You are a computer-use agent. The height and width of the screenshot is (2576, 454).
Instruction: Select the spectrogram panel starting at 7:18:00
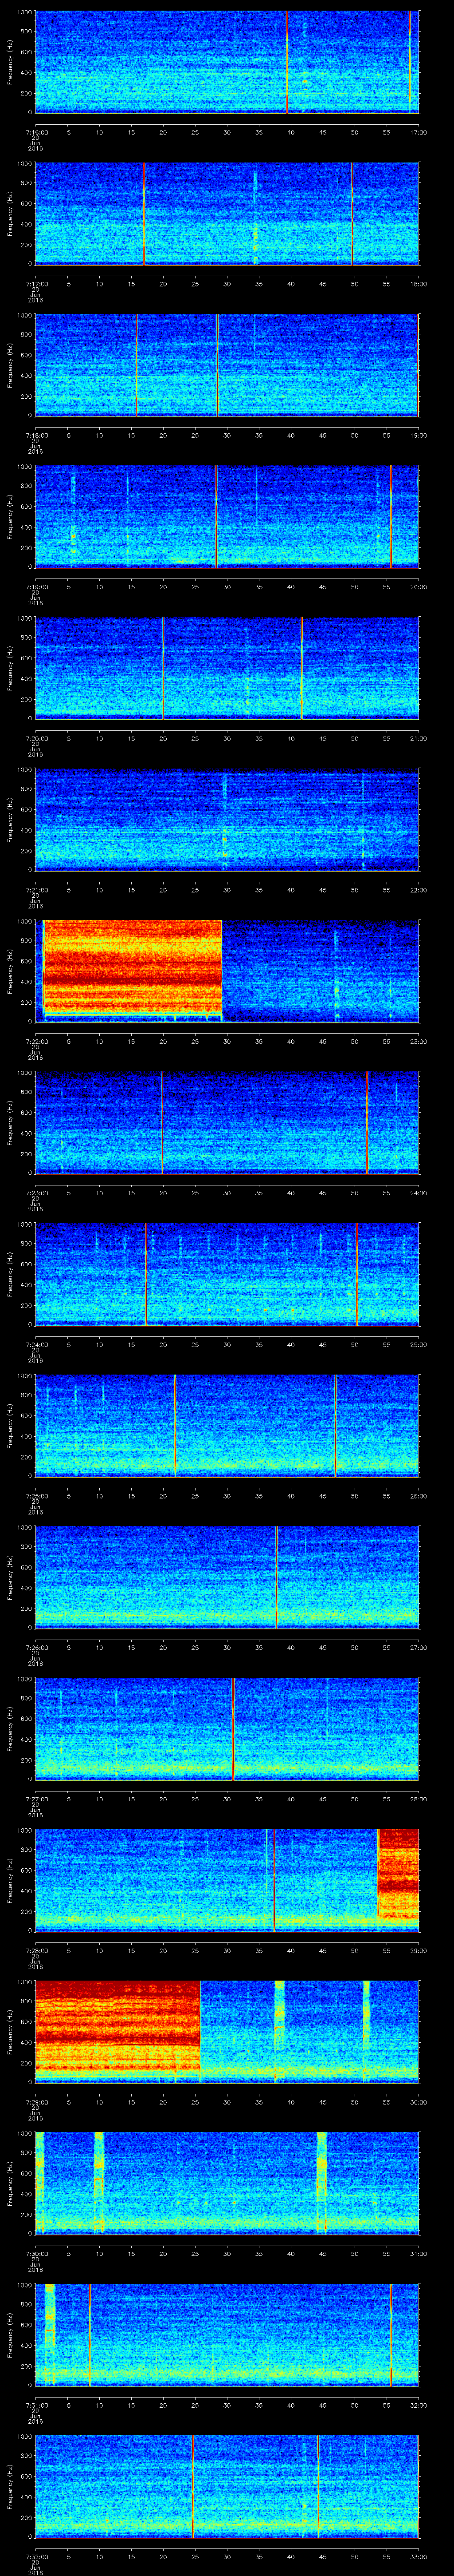point(227,365)
